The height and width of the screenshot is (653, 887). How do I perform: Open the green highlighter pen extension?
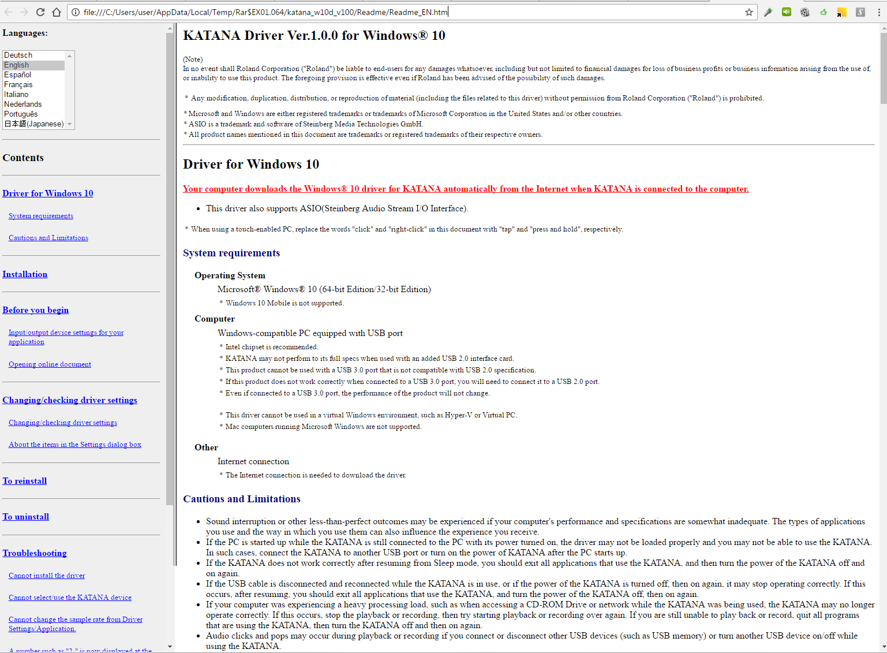point(768,12)
